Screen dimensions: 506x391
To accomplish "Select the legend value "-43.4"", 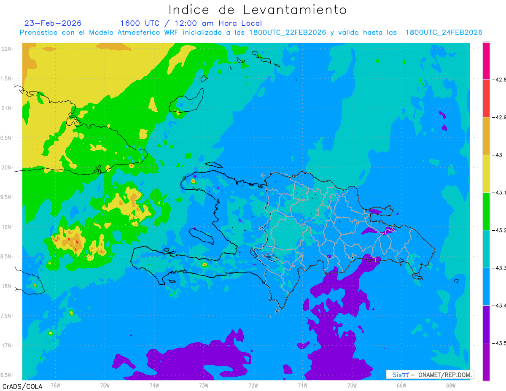I will tap(499, 305).
